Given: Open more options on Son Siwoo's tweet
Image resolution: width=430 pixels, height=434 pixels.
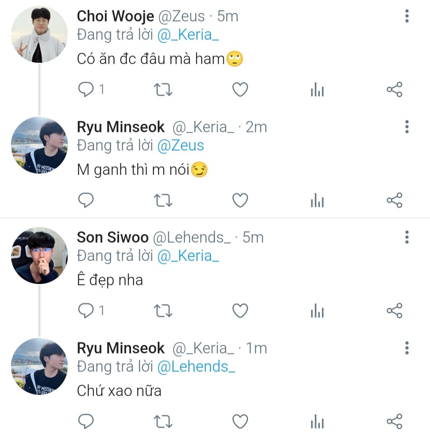Looking at the screenshot, I should click(x=407, y=237).
